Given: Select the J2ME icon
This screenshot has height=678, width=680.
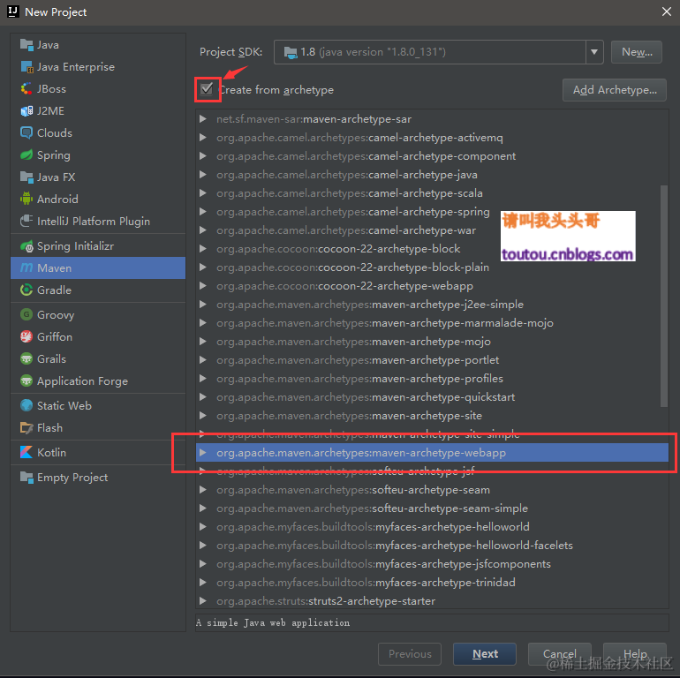Looking at the screenshot, I should coord(26,111).
